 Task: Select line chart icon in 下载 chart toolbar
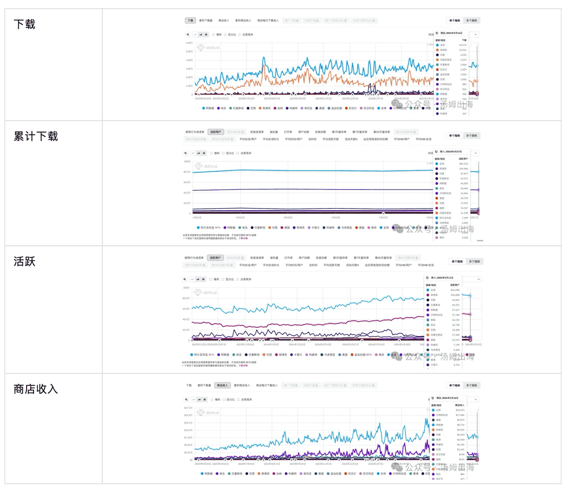click(195, 34)
